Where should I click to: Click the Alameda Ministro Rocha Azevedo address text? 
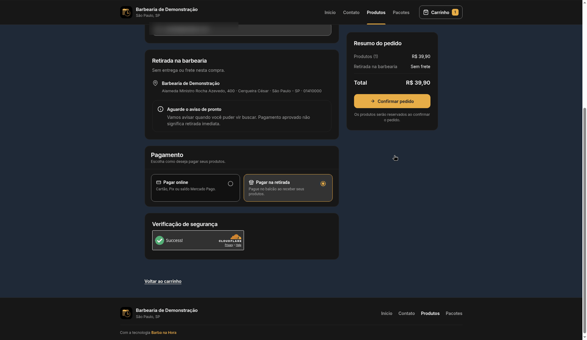pyautogui.click(x=242, y=91)
